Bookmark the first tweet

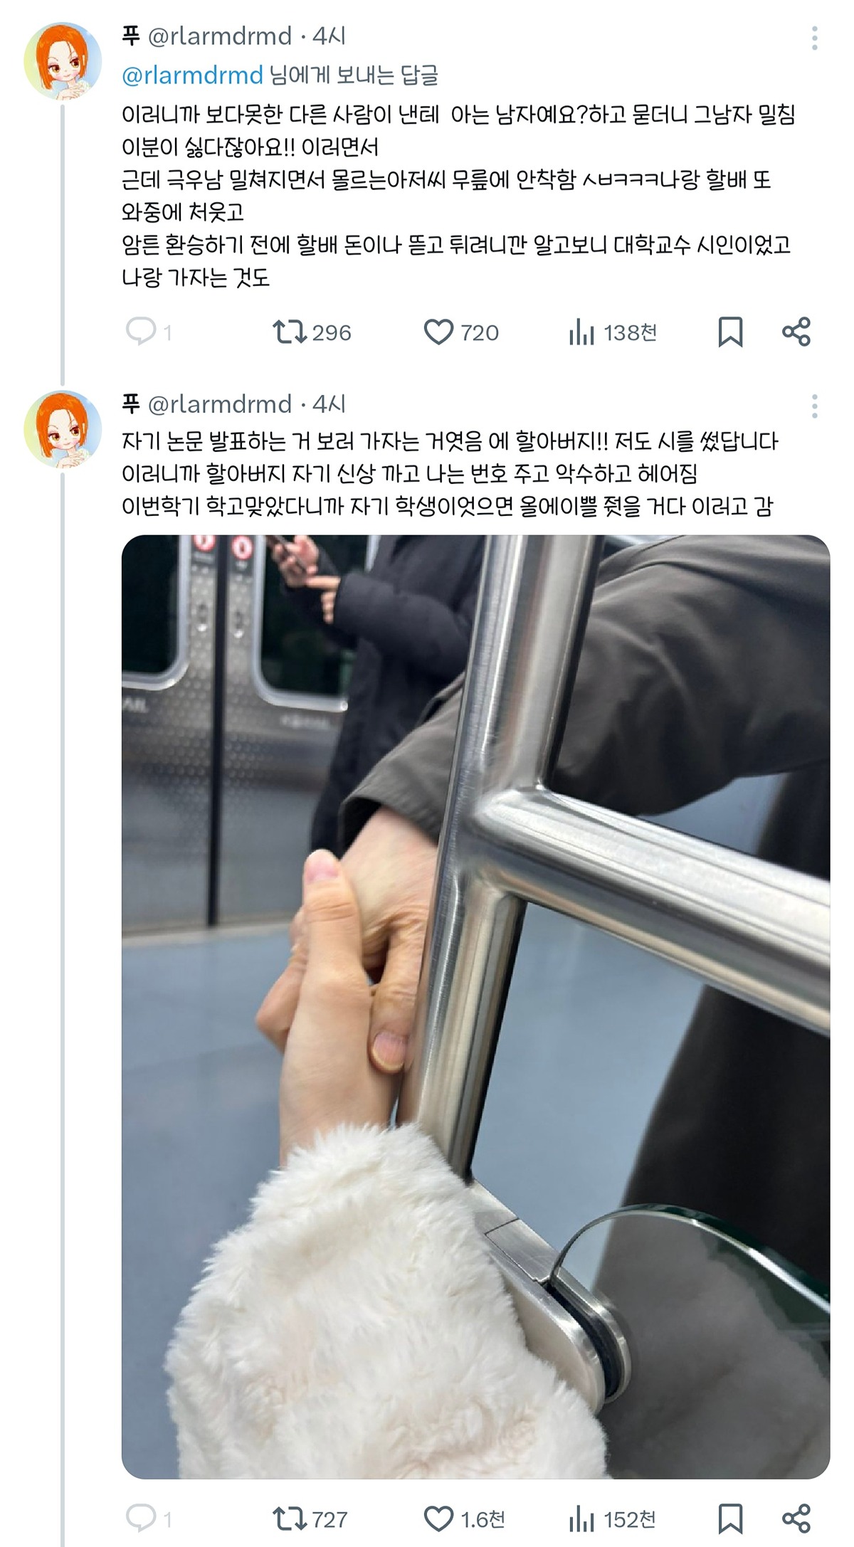coord(730,332)
